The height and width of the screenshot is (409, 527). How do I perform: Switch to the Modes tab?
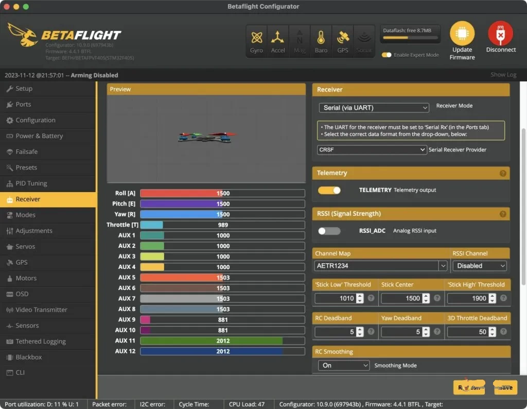point(48,215)
